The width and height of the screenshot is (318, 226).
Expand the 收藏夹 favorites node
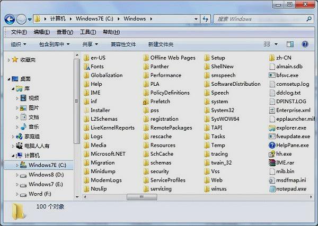tap(8, 60)
